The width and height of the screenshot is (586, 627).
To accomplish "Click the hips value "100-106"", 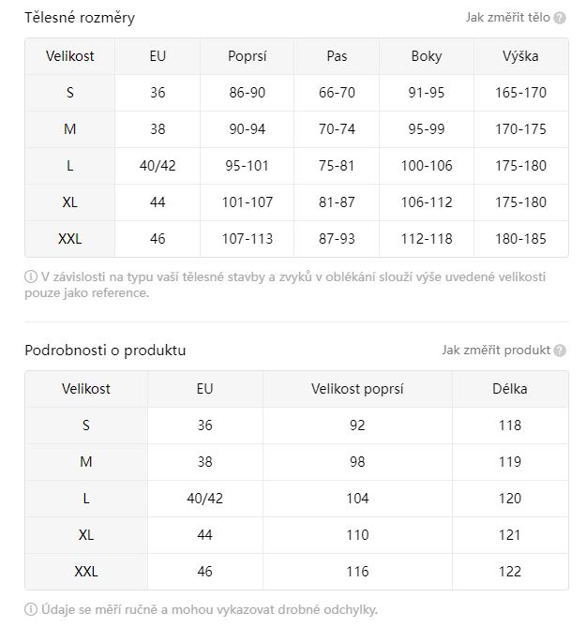I will [x=427, y=166].
